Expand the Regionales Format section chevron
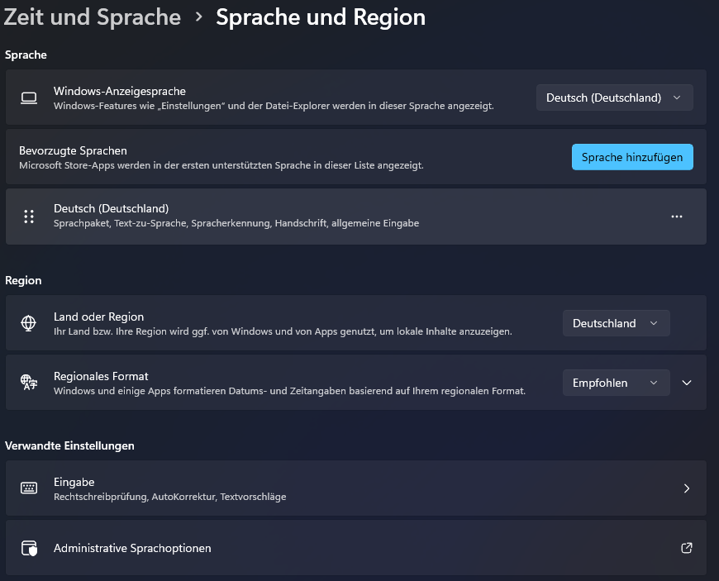The width and height of the screenshot is (719, 581). [x=686, y=383]
